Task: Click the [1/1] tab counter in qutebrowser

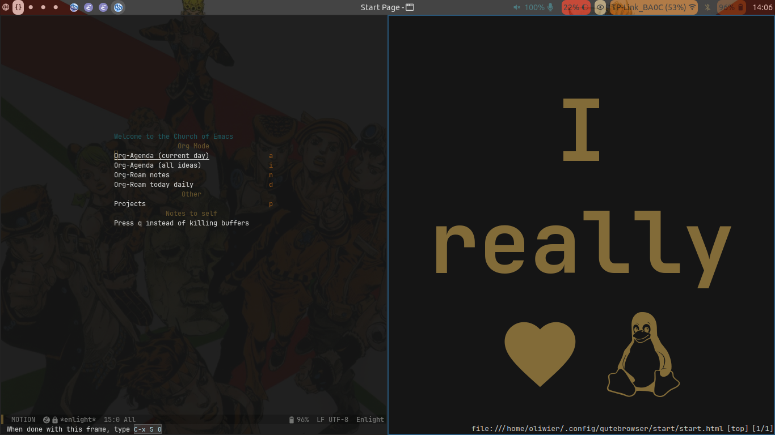Action: point(762,429)
